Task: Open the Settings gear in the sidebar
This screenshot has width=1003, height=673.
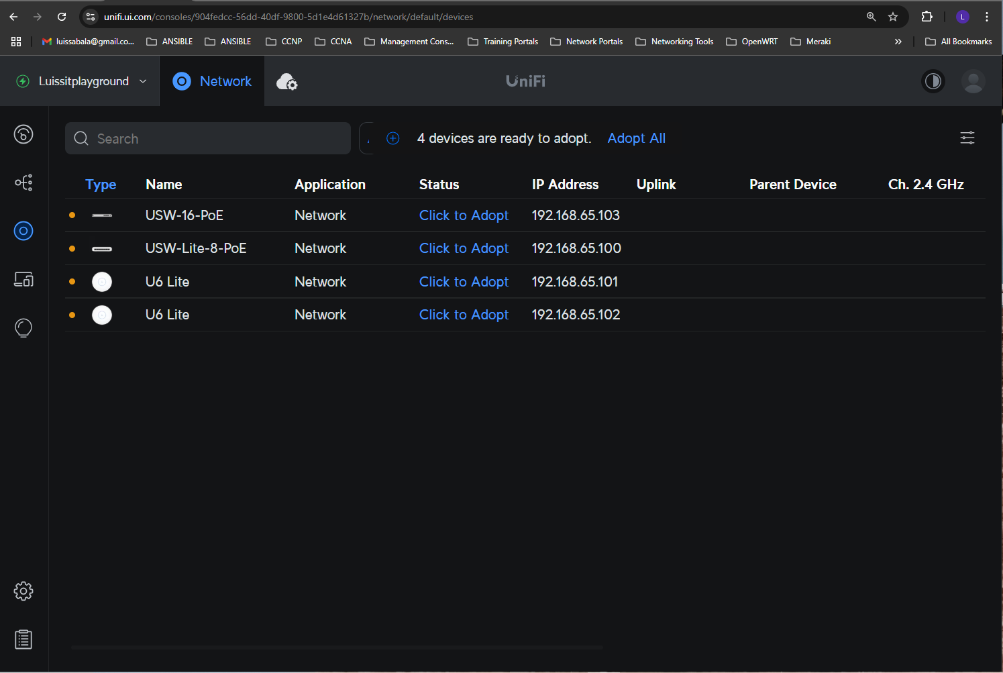Action: pyautogui.click(x=23, y=591)
